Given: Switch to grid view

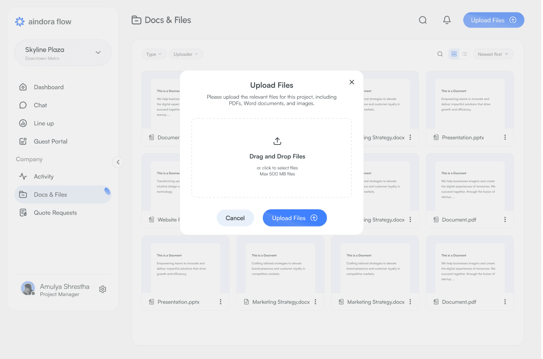Looking at the screenshot, I should [x=454, y=54].
